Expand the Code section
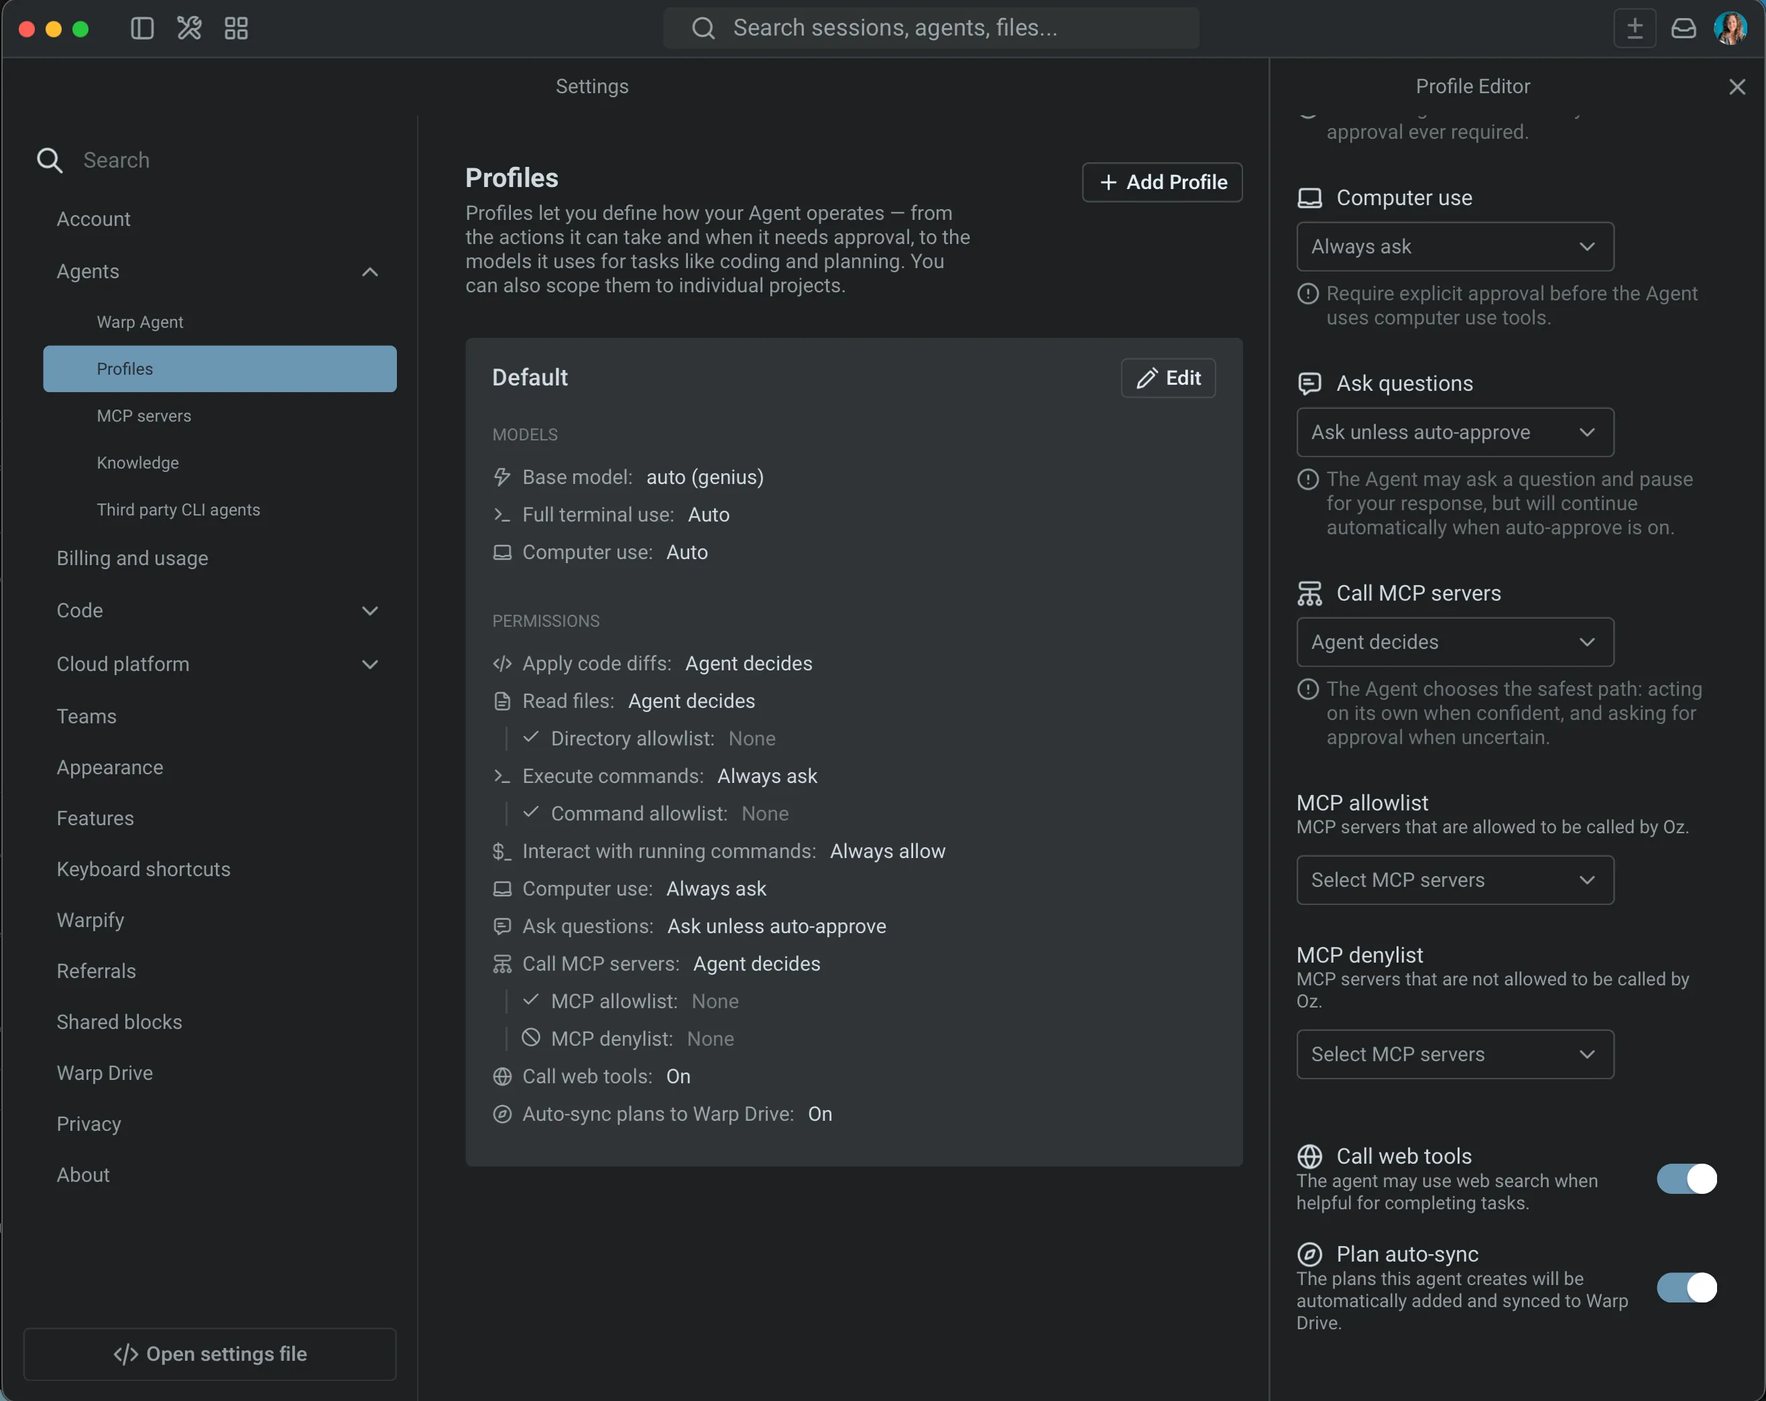1766x1401 pixels. tap(370, 611)
